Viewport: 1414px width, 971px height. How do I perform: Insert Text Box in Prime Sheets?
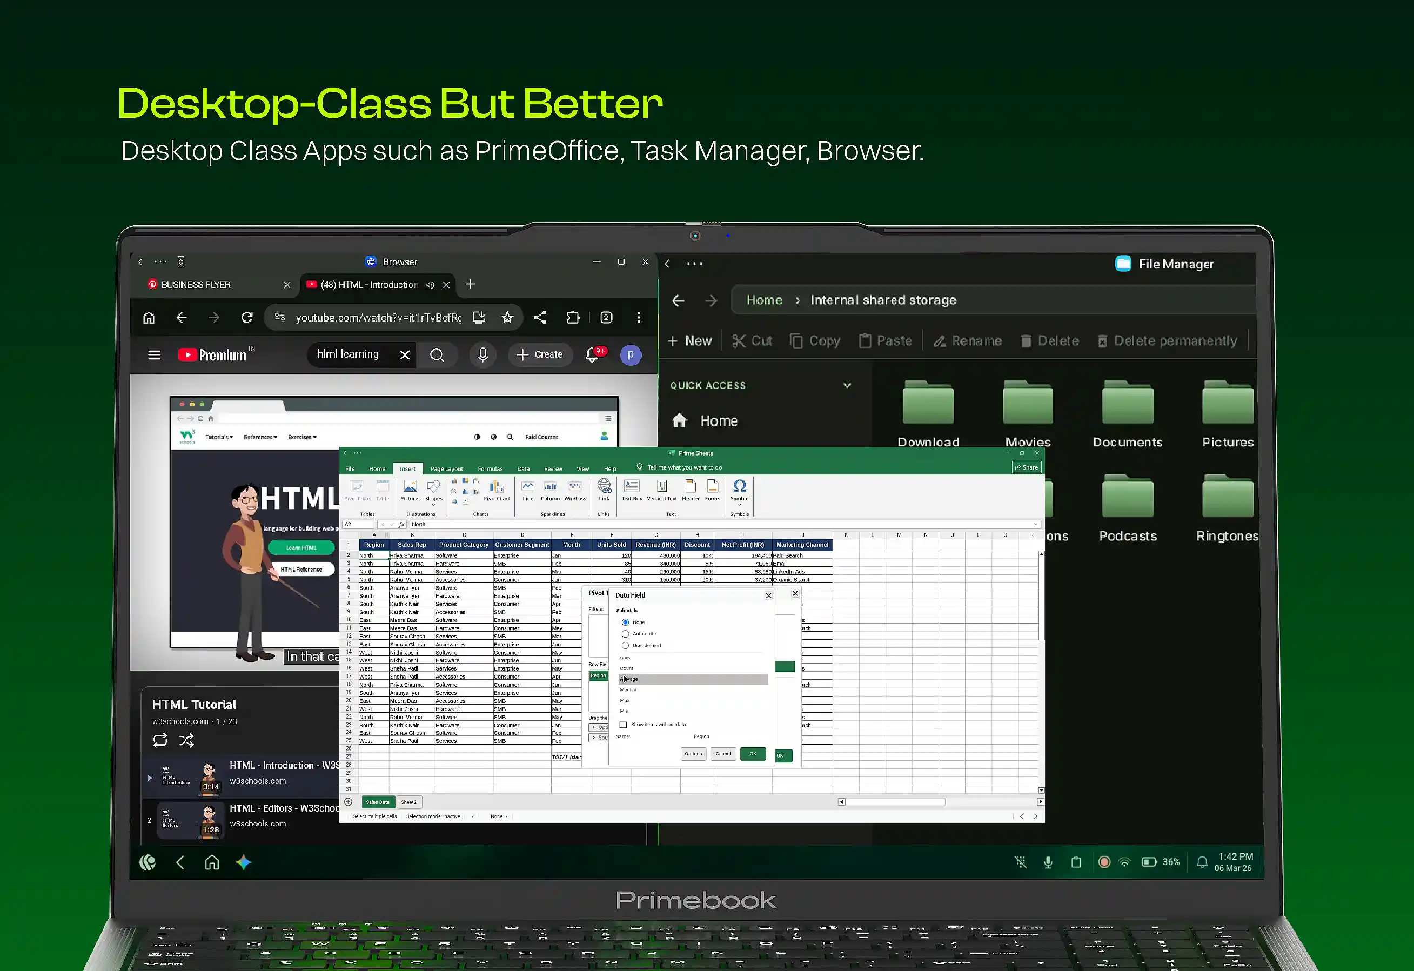tap(632, 491)
